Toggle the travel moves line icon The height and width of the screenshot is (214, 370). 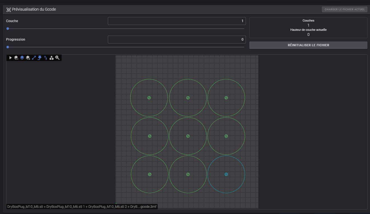click(x=34, y=58)
